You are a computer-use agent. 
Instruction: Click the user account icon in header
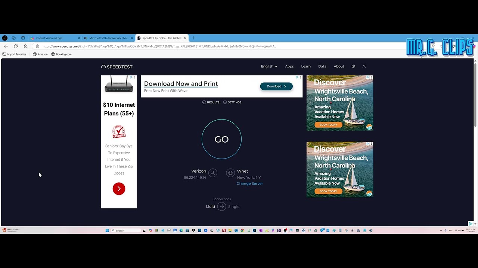364,66
